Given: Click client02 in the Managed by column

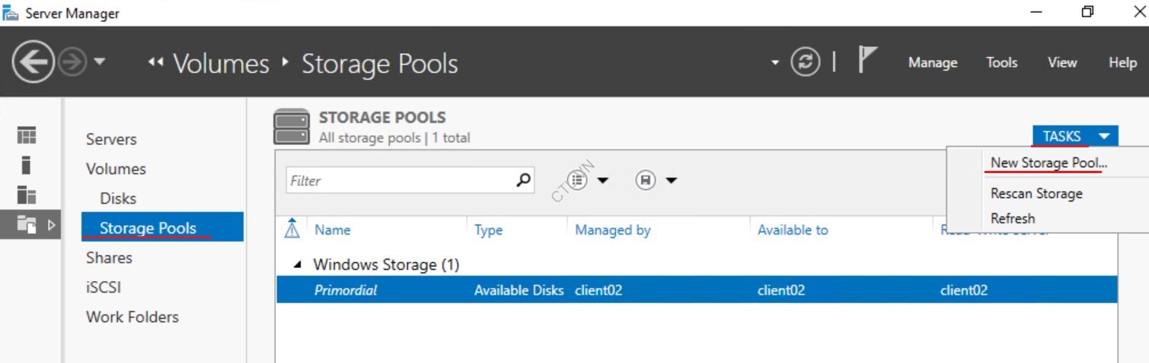Looking at the screenshot, I should (x=598, y=290).
